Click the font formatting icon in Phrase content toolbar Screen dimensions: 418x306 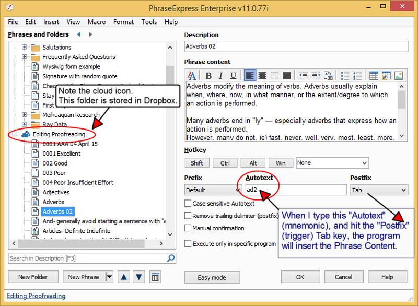[191, 76]
